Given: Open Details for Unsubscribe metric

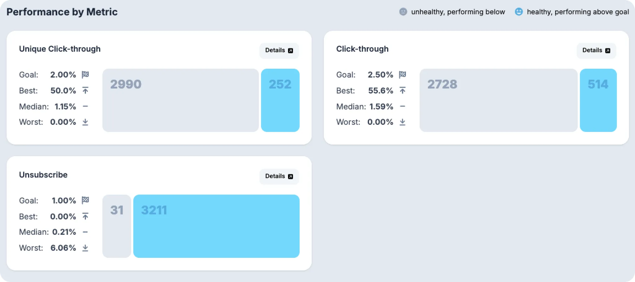Looking at the screenshot, I should click(x=279, y=176).
